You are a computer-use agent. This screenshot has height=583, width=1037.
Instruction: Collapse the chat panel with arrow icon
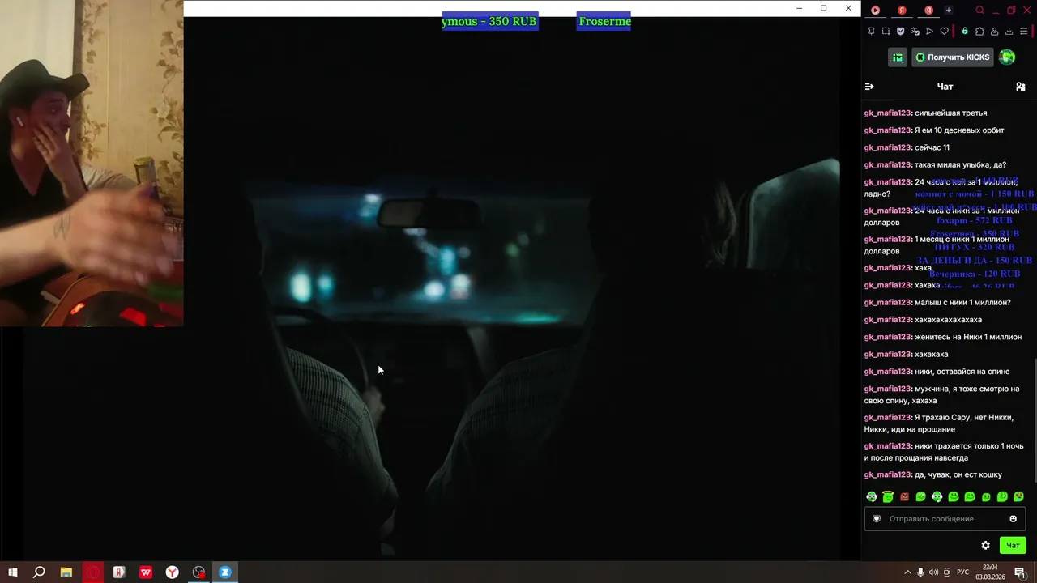[869, 87]
